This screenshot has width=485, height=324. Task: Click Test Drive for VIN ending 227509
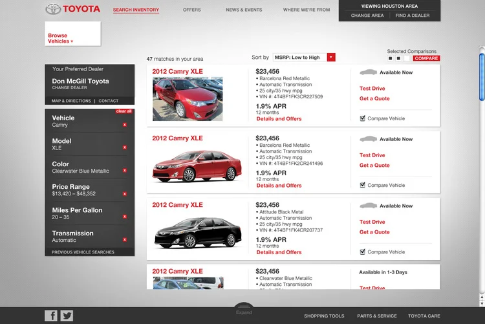tap(372, 89)
